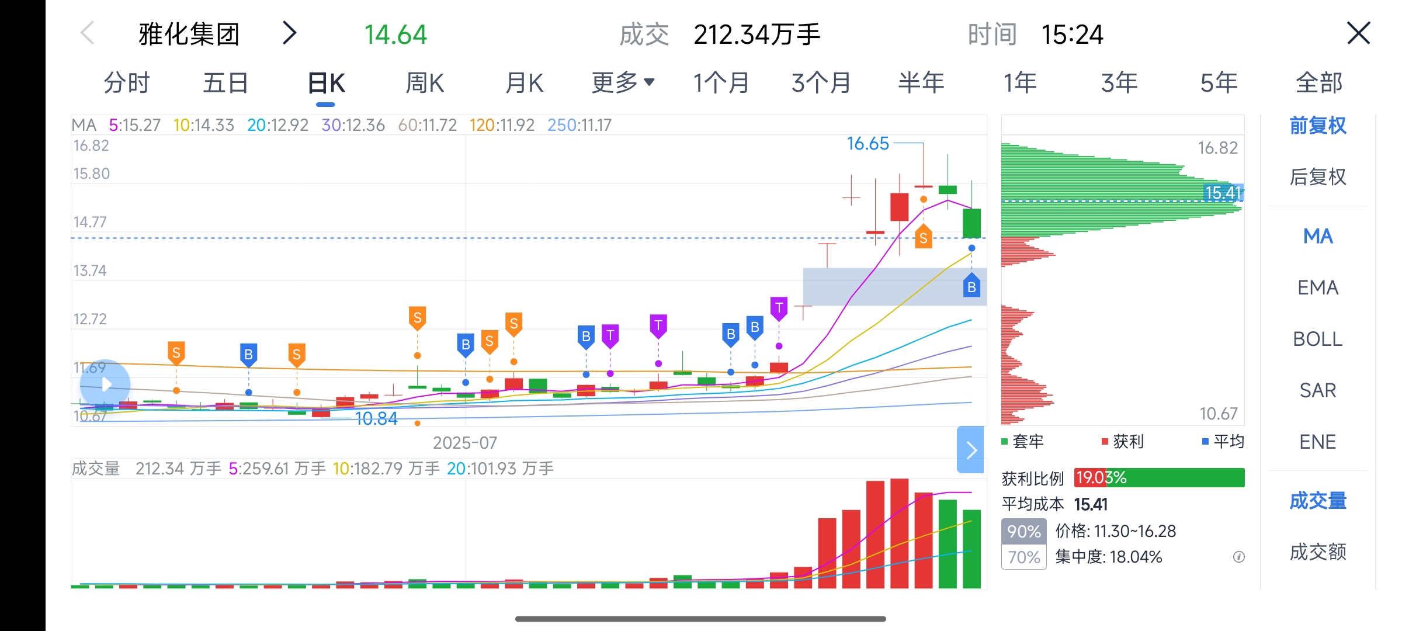This screenshot has height=631, width=1402.
Task: Select the EMA indicator
Action: point(1318,287)
